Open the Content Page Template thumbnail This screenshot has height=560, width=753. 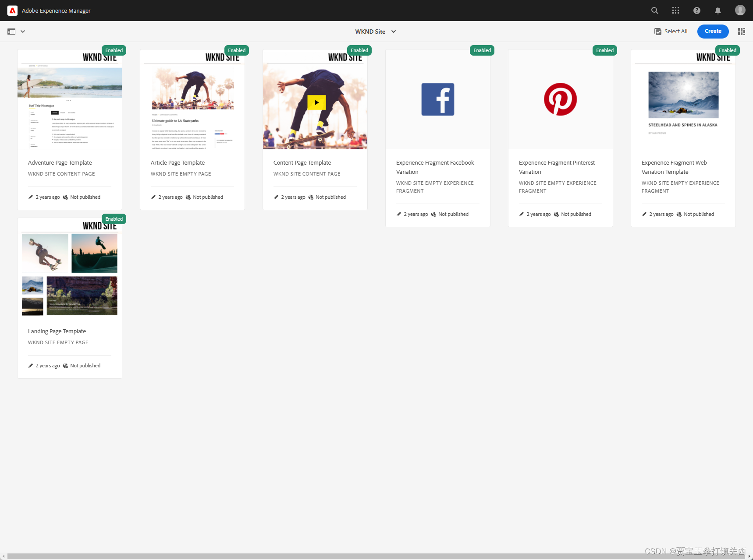click(x=315, y=99)
